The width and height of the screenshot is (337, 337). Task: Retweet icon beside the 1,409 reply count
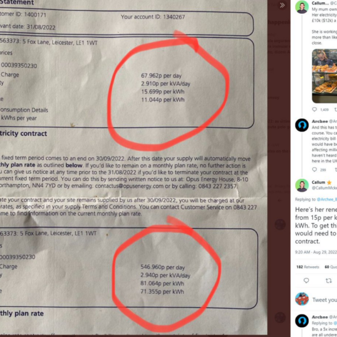[335, 109]
